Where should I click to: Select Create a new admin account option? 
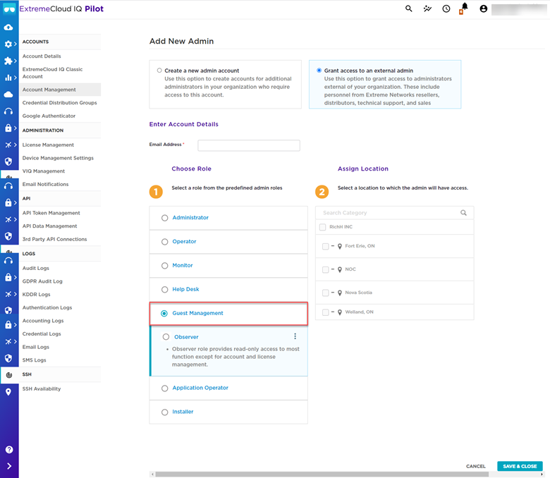pos(159,71)
